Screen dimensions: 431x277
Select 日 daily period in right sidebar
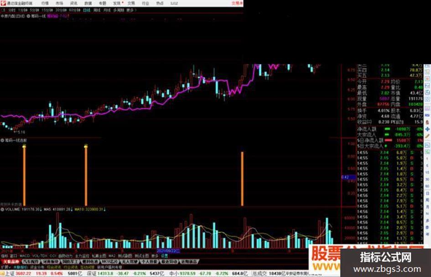(x=427, y=193)
